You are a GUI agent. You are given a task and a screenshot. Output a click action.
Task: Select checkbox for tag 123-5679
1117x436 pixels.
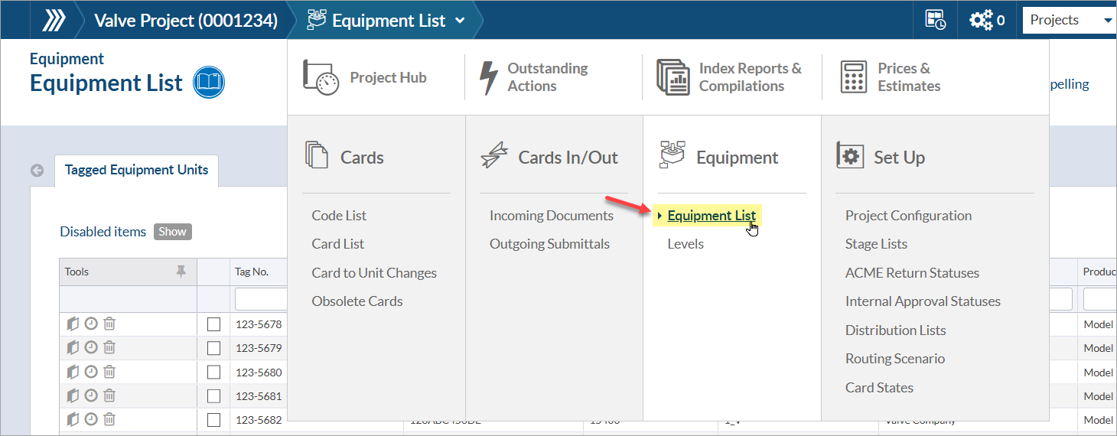coord(214,348)
